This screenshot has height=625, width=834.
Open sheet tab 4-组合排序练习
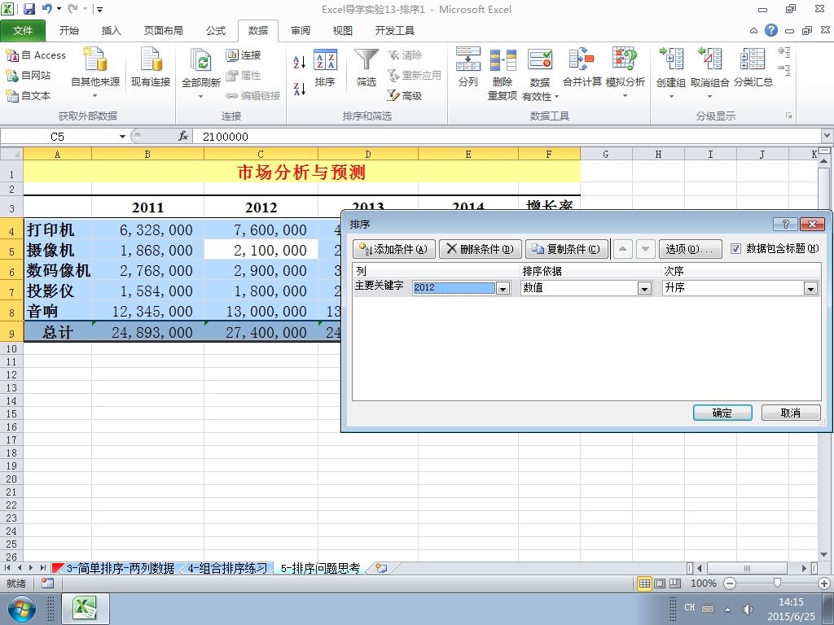(226, 568)
